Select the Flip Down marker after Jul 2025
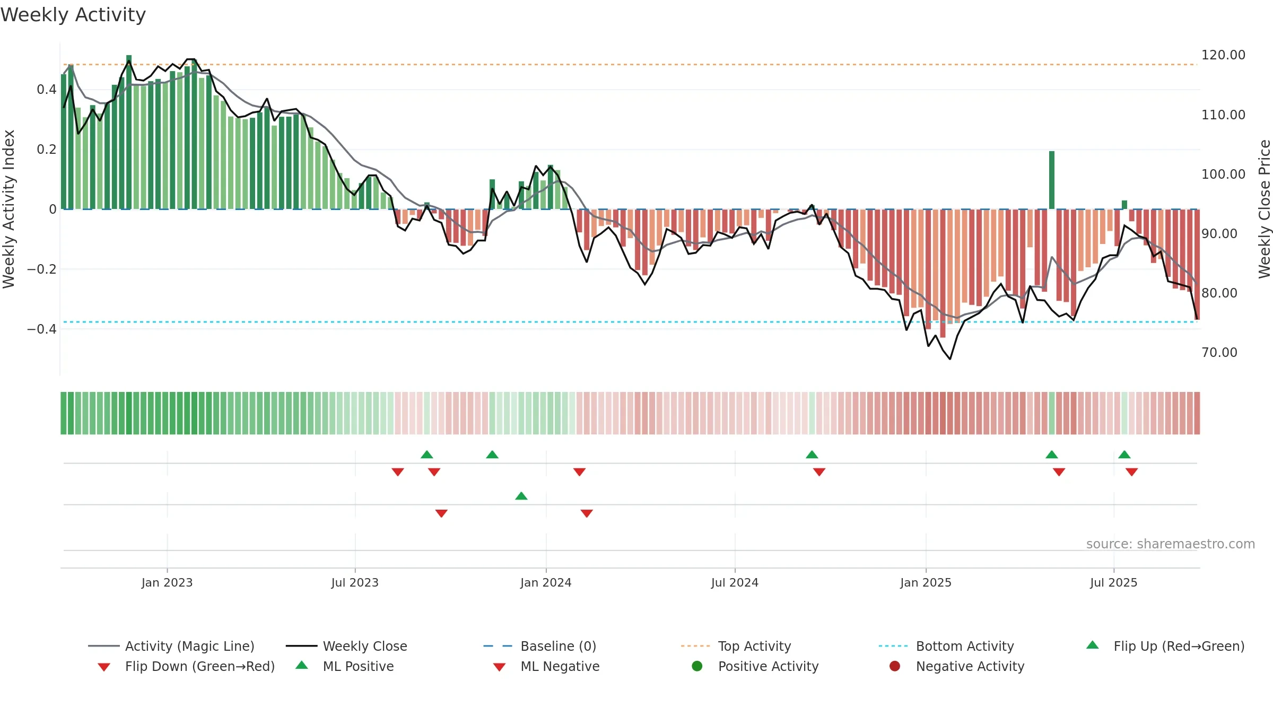 pos(1132,472)
